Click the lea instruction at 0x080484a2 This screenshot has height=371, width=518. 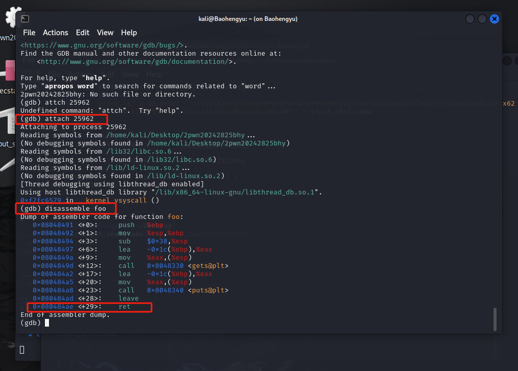[122, 274]
